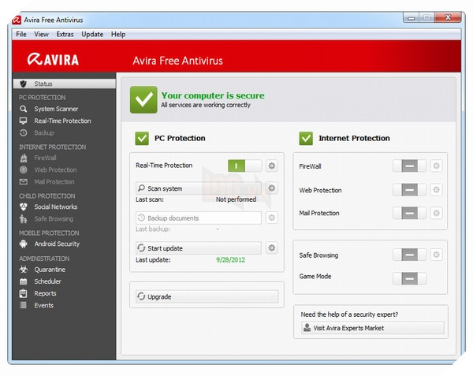The height and width of the screenshot is (376, 473).
Task: Open the Scan system gear settings
Action: (272, 188)
